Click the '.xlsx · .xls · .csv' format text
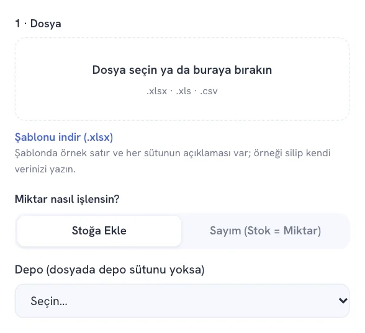Screen dimensions: 365x333 point(182,91)
